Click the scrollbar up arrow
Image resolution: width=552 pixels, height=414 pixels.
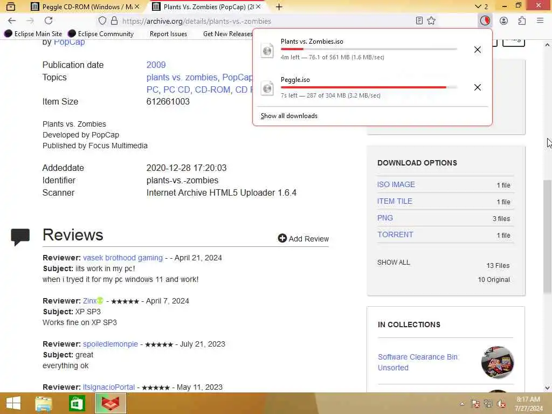(547, 45)
